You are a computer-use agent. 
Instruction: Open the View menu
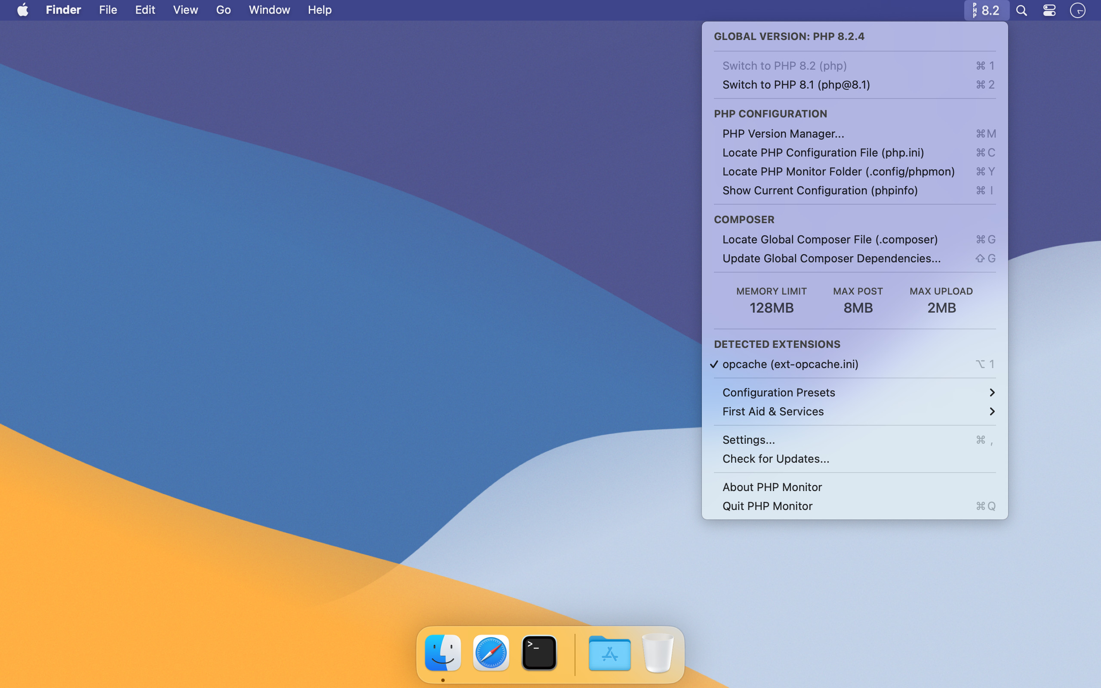[186, 10]
